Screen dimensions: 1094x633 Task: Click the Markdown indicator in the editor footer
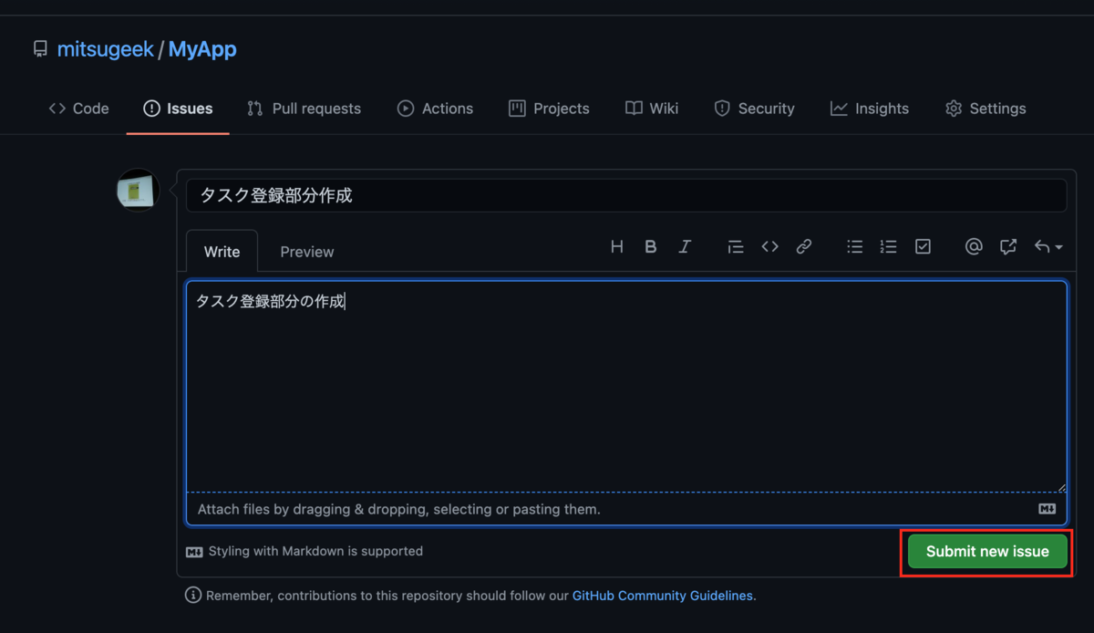click(x=1046, y=509)
